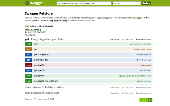Click Expand Operations for the store section
This screenshot has width=170, height=106.
143,88
